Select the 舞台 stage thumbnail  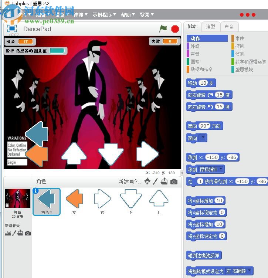tap(17, 198)
